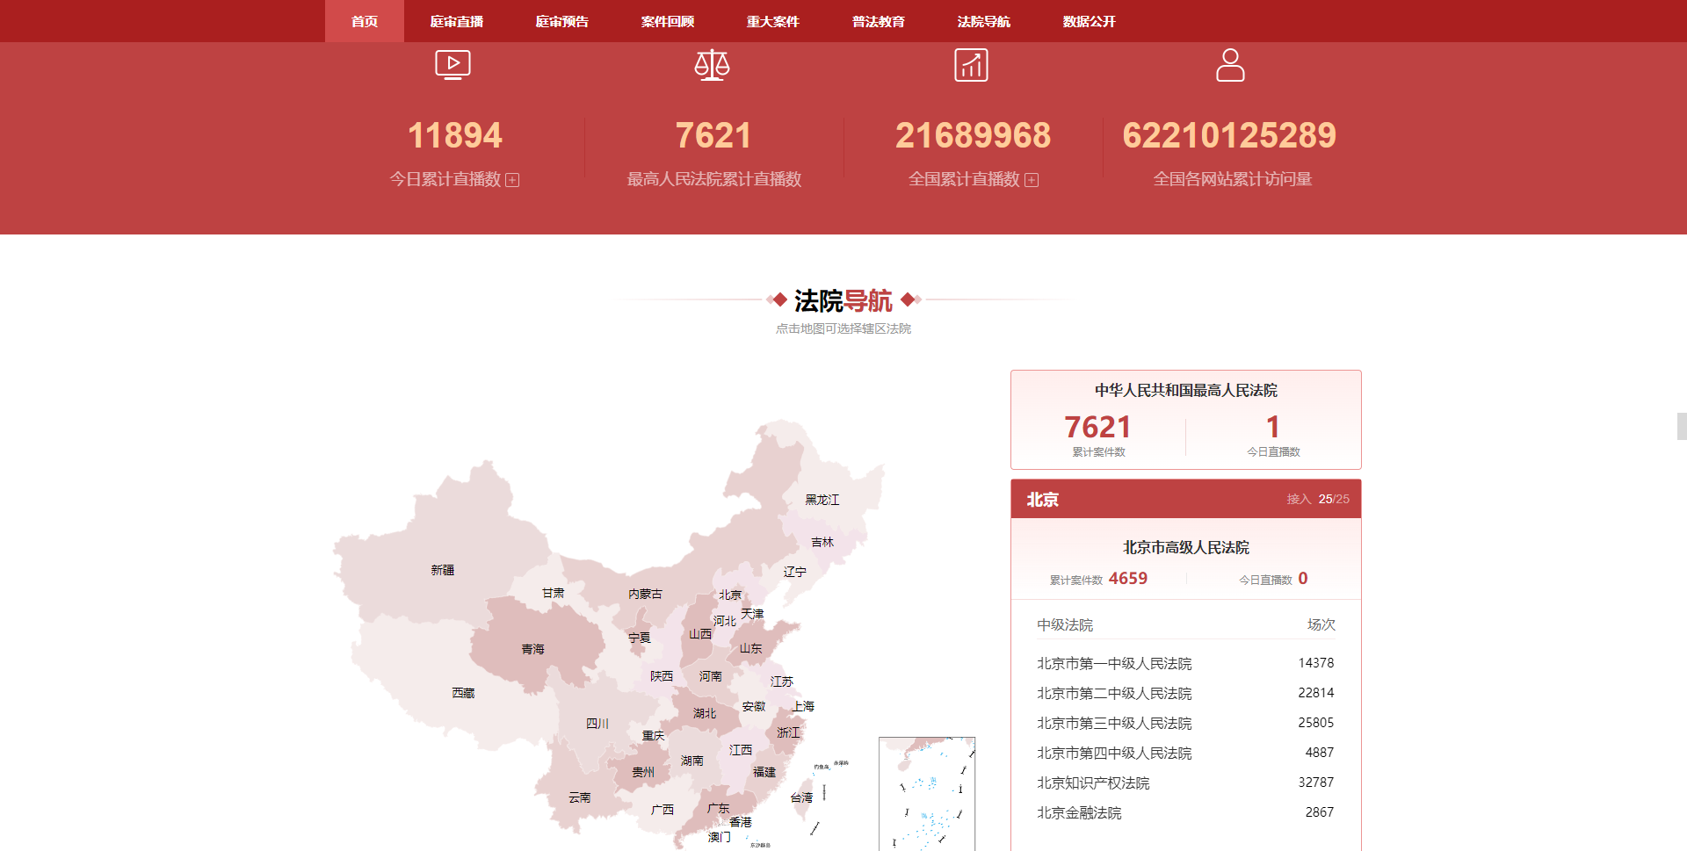Open 北京市第一中级人民法院 court link
1687x851 pixels.
(x=1114, y=664)
